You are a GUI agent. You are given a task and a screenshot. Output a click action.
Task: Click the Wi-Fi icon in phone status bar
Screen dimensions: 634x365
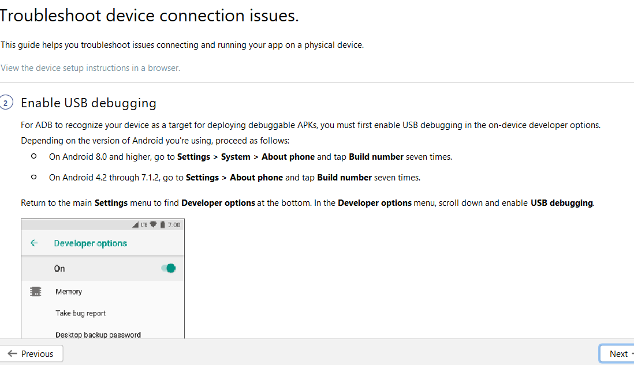pyautogui.click(x=153, y=224)
